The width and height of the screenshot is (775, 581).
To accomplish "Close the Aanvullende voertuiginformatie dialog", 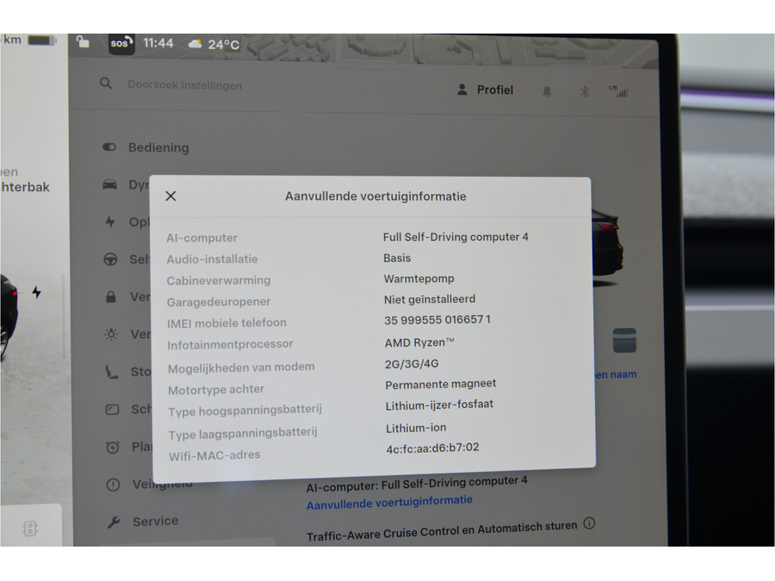I will [x=170, y=196].
